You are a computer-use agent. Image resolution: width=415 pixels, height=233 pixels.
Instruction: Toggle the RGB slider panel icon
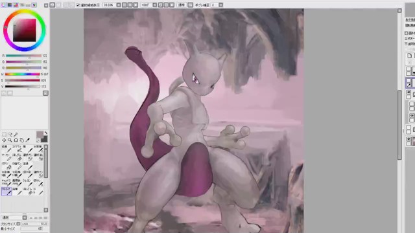[x=10, y=5]
